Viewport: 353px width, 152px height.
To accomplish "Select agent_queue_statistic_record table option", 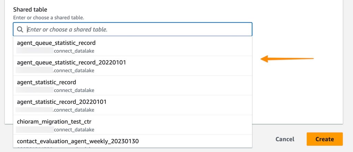I will coord(56,43).
